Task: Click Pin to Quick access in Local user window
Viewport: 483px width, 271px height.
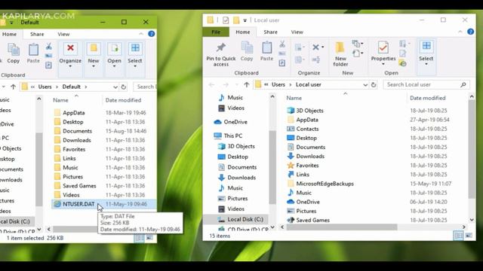Action: pos(221,55)
